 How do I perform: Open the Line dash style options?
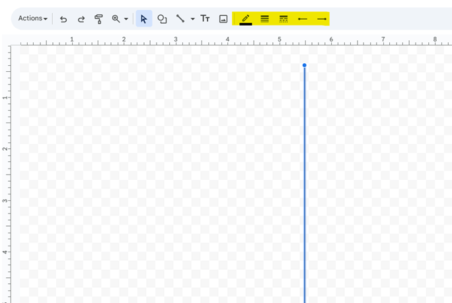click(x=283, y=19)
